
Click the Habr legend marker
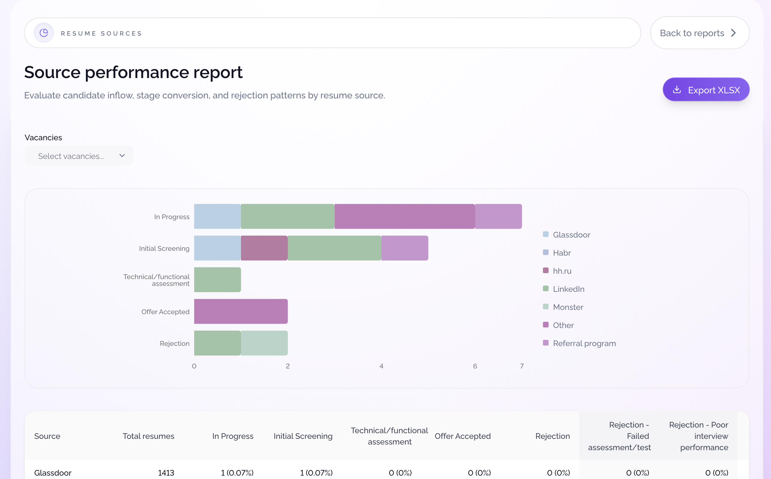coord(545,253)
